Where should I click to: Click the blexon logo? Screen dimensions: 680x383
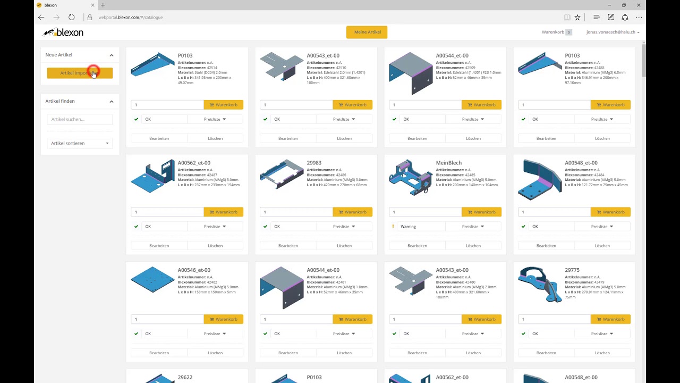(x=63, y=32)
